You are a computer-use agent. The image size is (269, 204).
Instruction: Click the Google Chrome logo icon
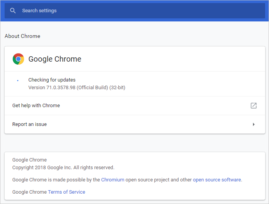click(18, 59)
